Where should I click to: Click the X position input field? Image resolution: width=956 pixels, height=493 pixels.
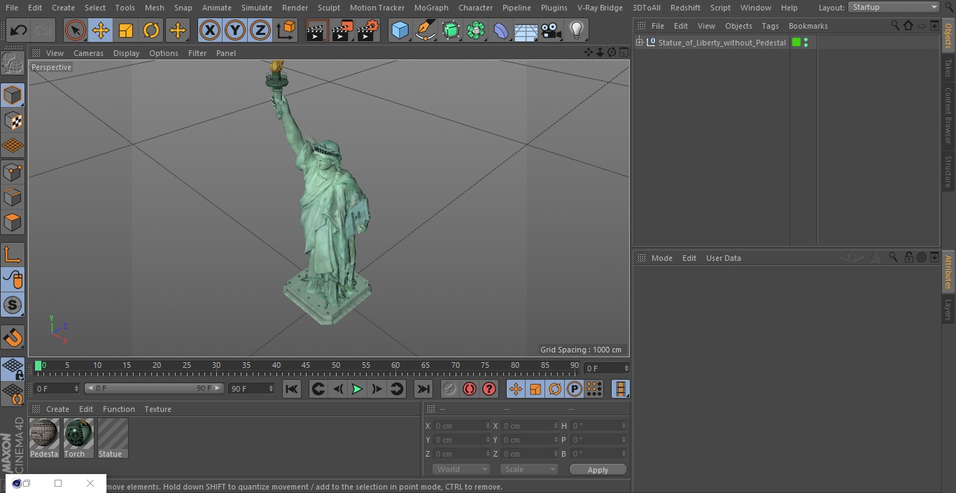coord(461,426)
